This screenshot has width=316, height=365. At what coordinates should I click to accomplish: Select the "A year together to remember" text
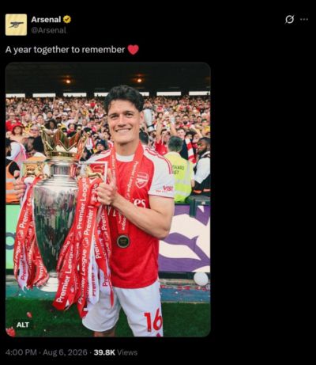[x=65, y=50]
